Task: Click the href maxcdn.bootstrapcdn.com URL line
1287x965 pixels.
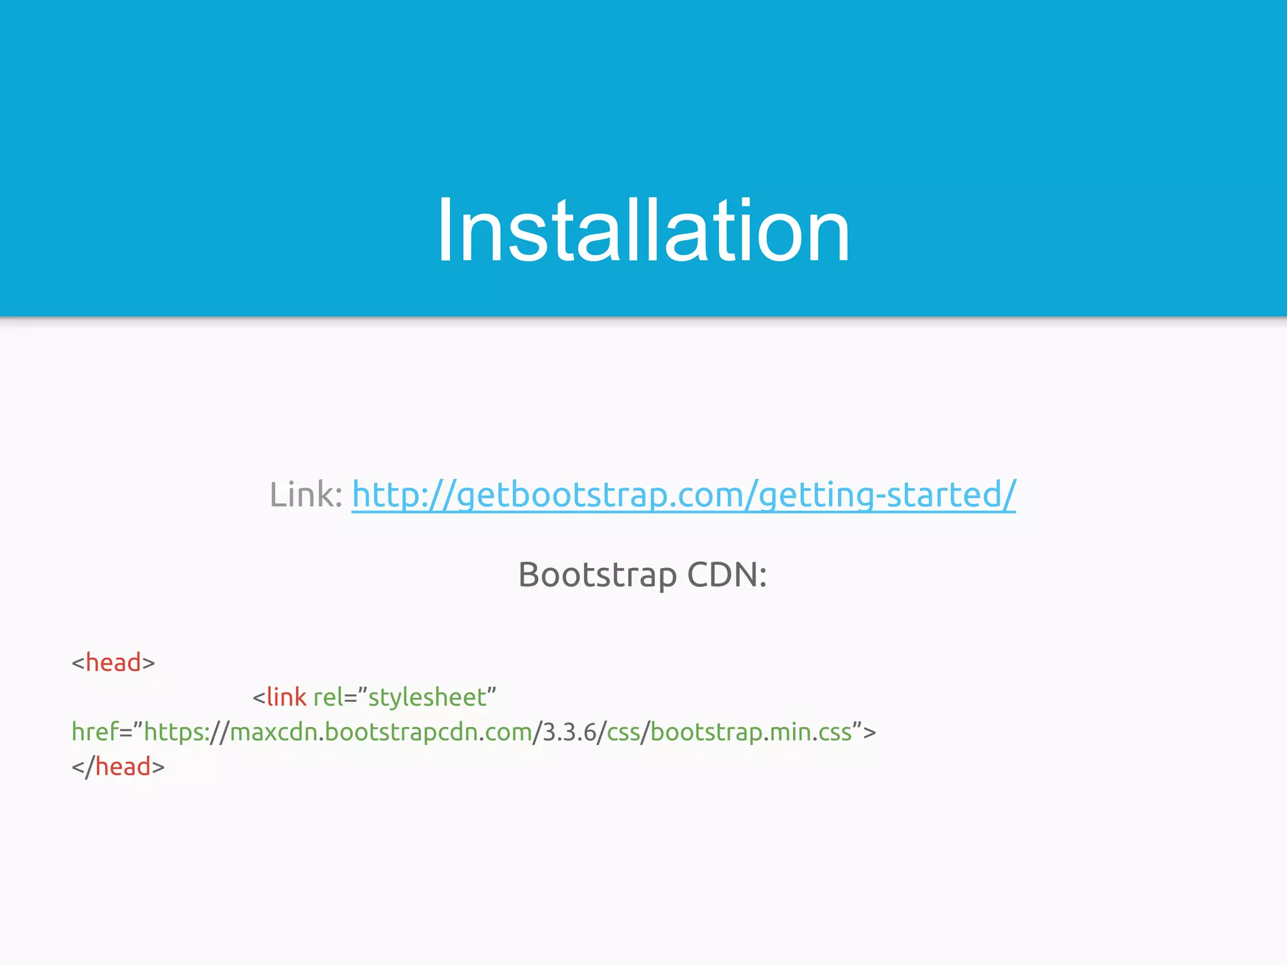Action: pos(473,733)
